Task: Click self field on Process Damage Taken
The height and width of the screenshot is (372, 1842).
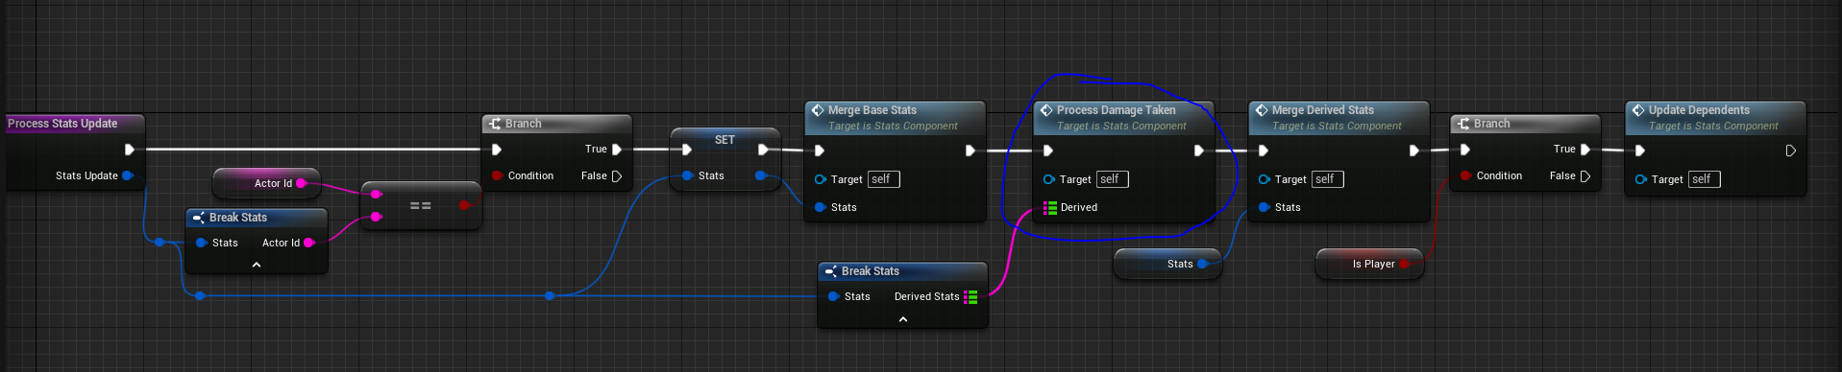Action: point(1112,179)
